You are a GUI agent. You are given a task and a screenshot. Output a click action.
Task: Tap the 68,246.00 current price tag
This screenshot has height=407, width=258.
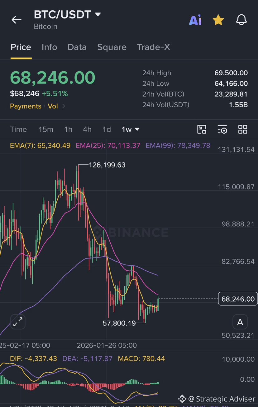[238, 299]
